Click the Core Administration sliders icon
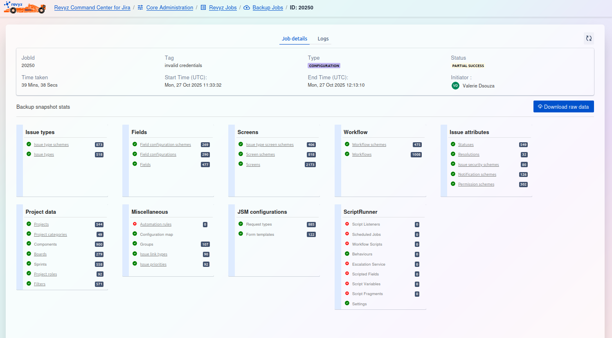The width and height of the screenshot is (612, 338). [140, 8]
